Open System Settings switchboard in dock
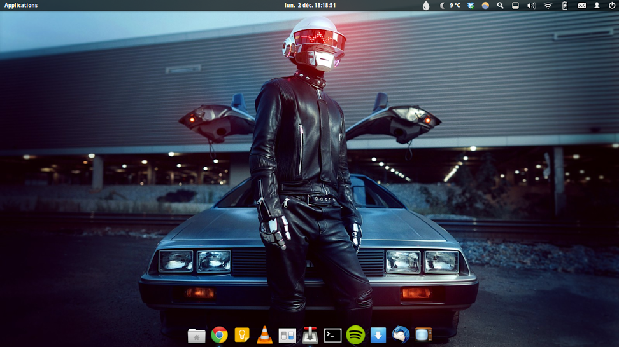 [287, 336]
